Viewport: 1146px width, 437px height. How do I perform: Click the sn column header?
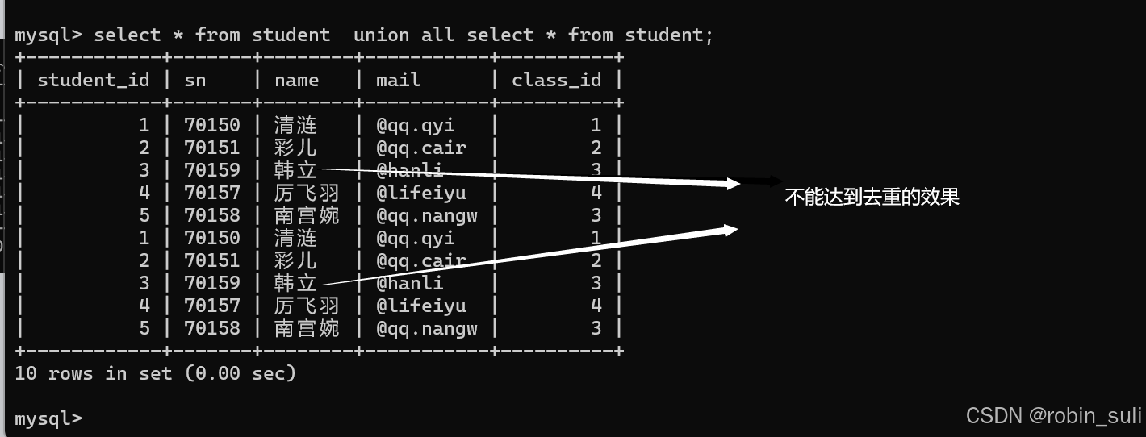(x=195, y=80)
